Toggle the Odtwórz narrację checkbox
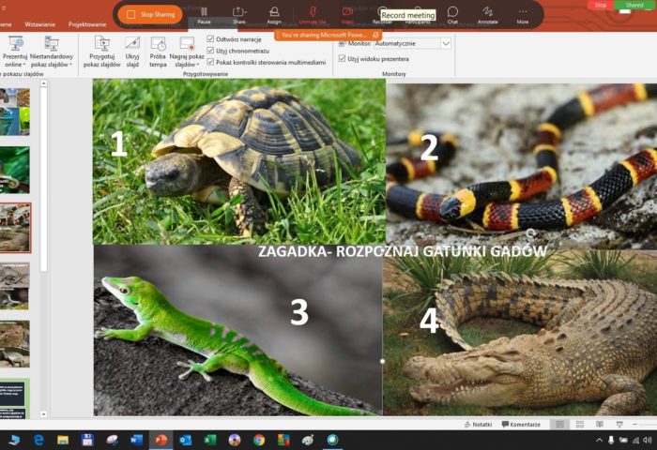657x450 pixels. [x=211, y=39]
